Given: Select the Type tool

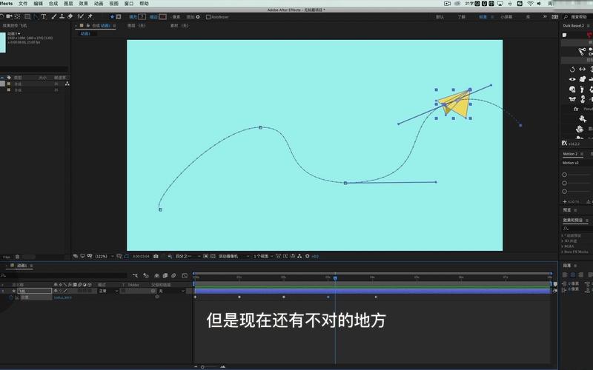Looking at the screenshot, I should 44,16.
